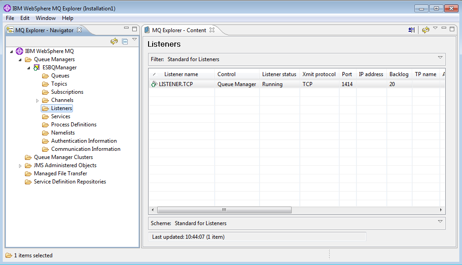462x265 pixels.
Task: Click the table's horizontal scrollbar thumb
Action: point(224,210)
